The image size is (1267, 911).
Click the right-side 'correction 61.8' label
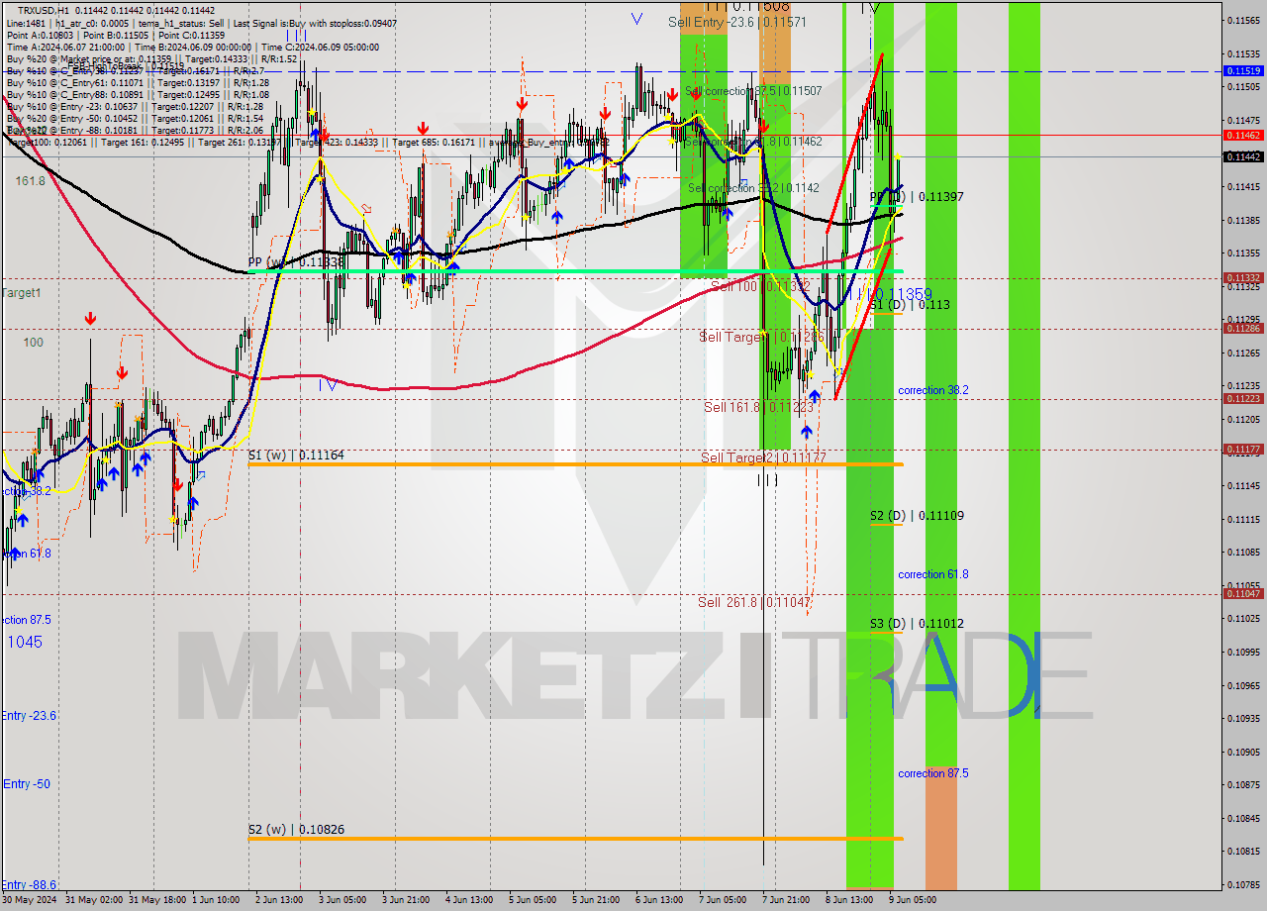coord(933,574)
